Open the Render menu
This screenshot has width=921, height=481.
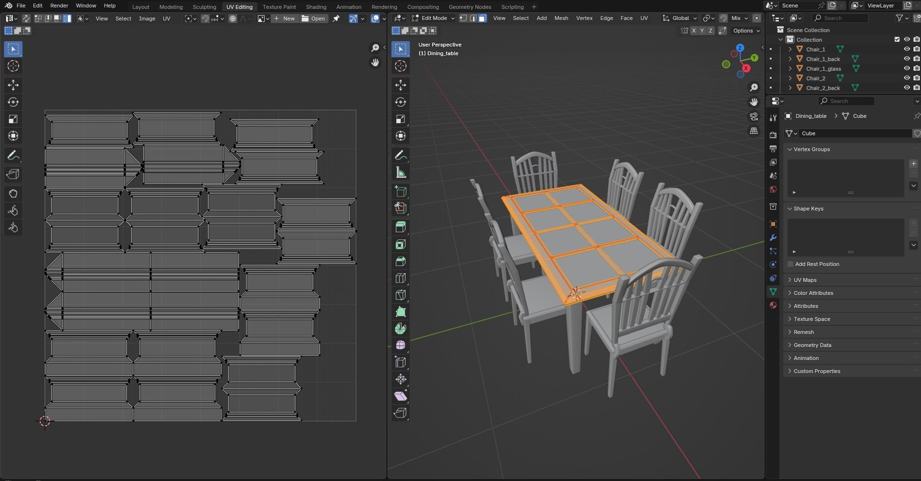pyautogui.click(x=59, y=6)
